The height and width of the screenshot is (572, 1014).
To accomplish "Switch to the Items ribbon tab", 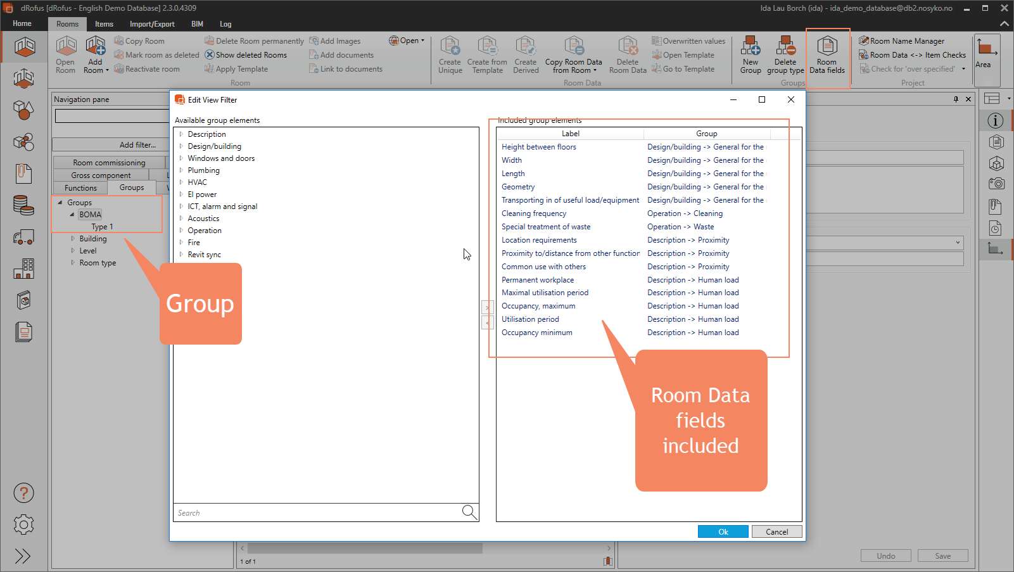I will (x=104, y=24).
